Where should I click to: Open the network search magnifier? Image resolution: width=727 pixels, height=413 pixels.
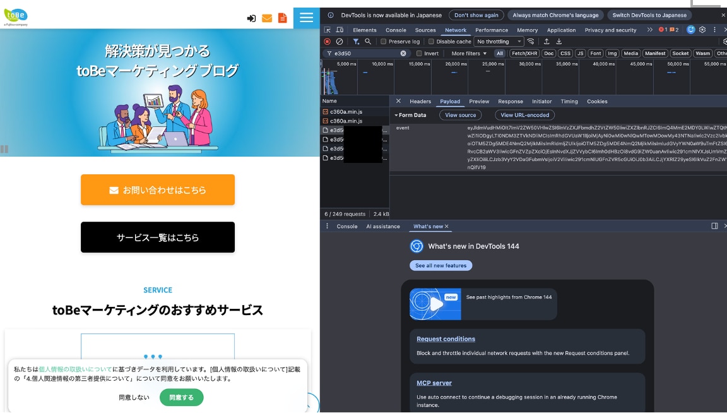tap(367, 42)
